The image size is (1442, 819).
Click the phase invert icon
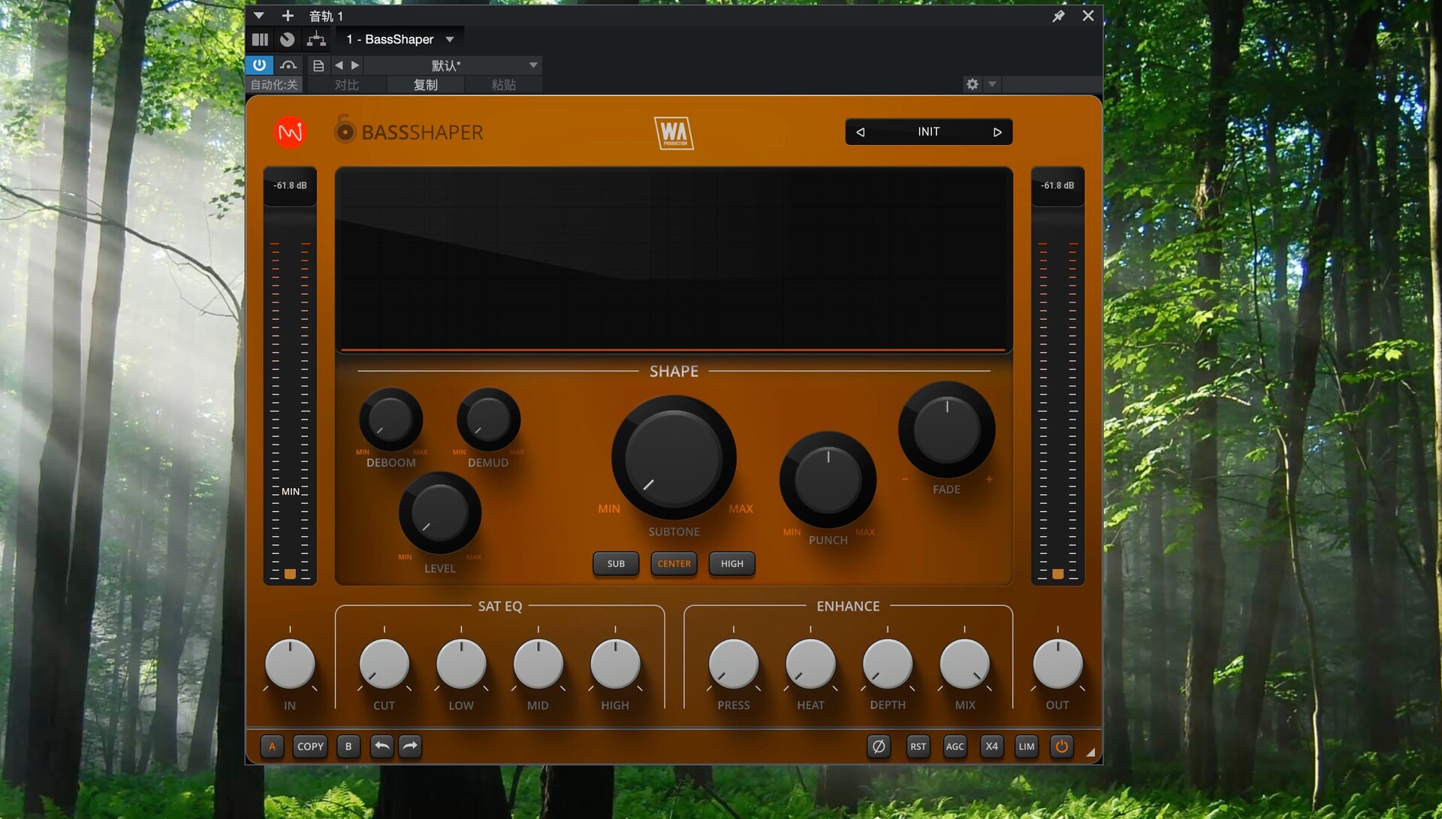point(878,746)
